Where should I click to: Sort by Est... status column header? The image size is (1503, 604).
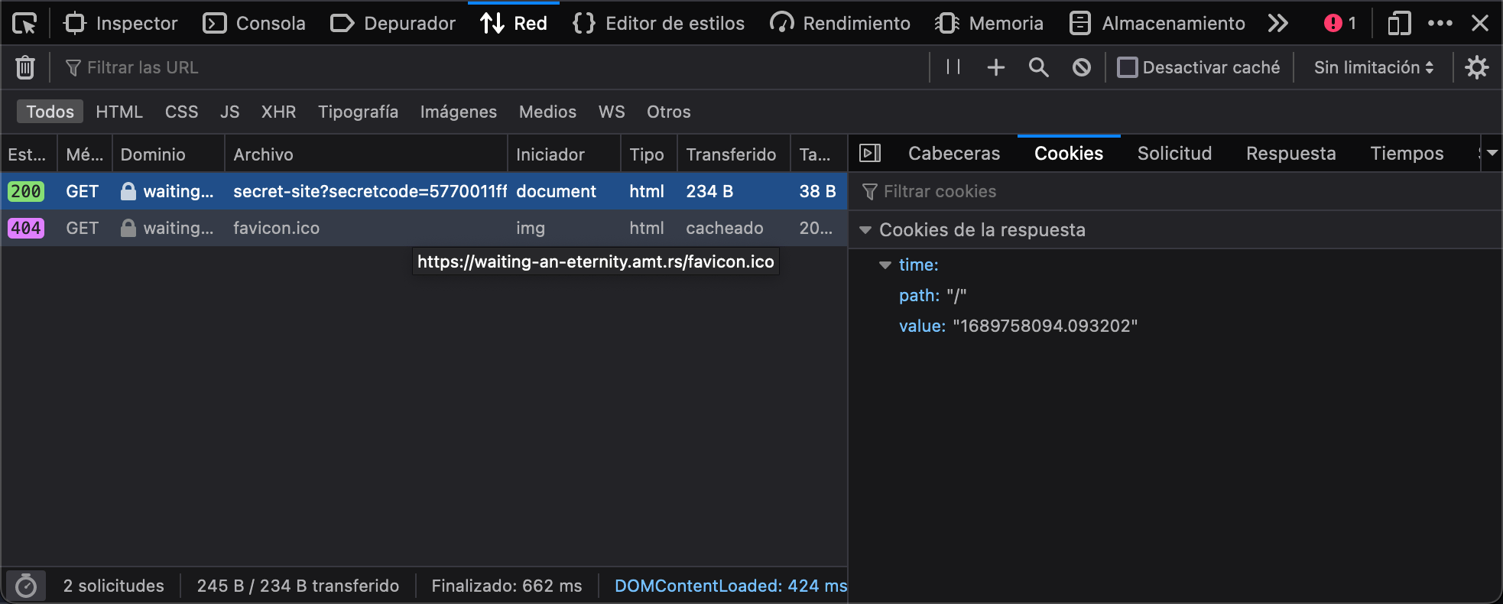(x=29, y=154)
